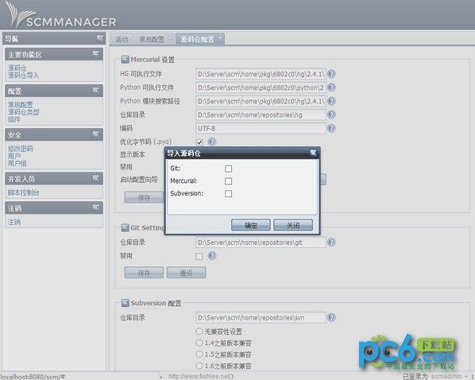Check the Mercurial checkbox in import dialog
The width and height of the screenshot is (475, 380).
coord(229,181)
